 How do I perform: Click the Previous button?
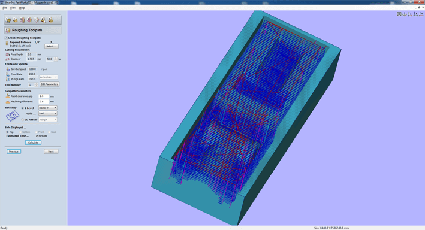pyautogui.click(x=14, y=152)
